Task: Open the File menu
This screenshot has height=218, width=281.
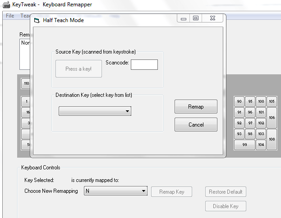Action: (10, 16)
